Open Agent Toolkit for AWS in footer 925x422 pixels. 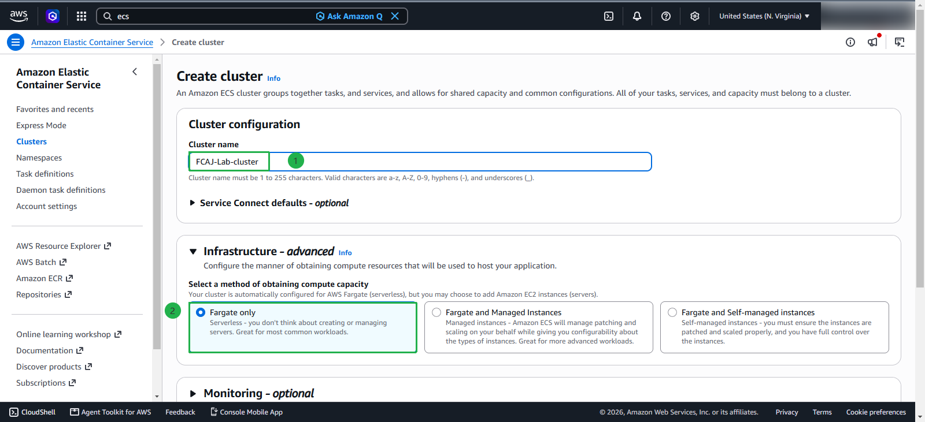tap(110, 412)
